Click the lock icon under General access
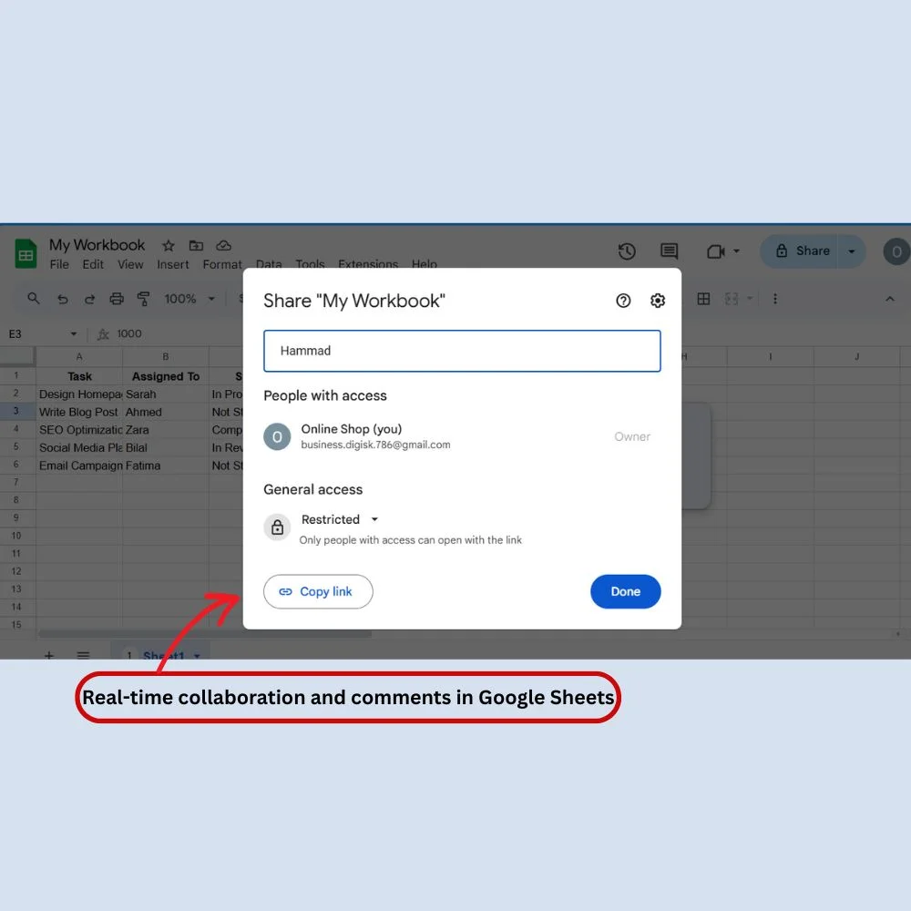This screenshot has width=911, height=911. coord(277,527)
